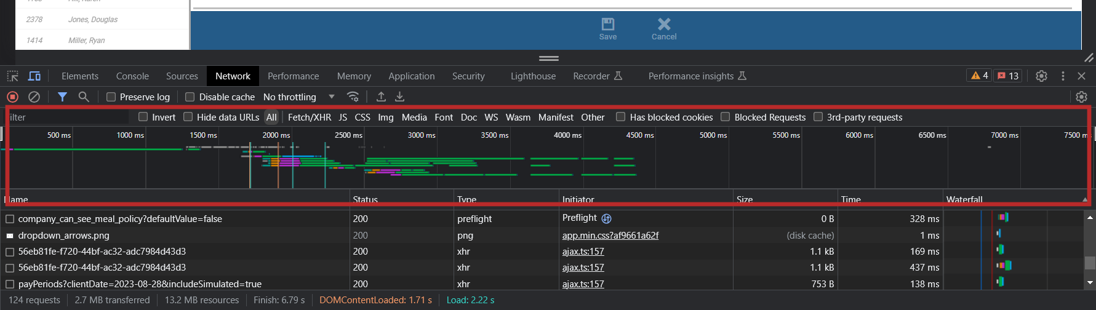Activate the inspect element picker icon
This screenshot has width=1096, height=310.
pyautogui.click(x=13, y=76)
